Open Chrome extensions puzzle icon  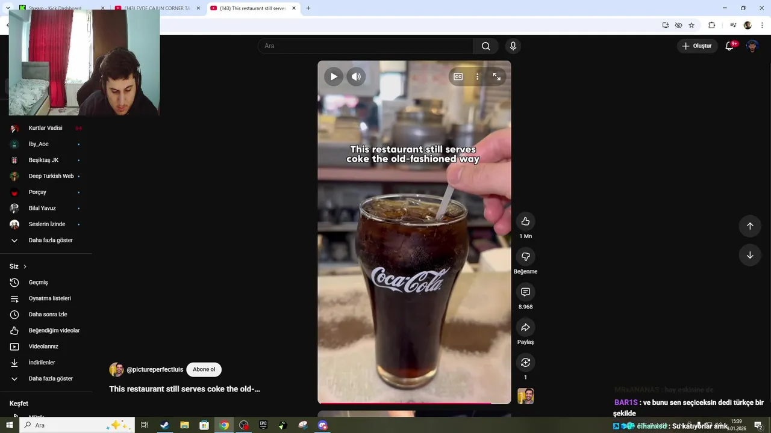point(712,25)
